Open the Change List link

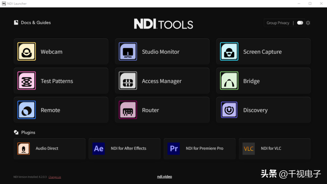pyautogui.click(x=55, y=177)
